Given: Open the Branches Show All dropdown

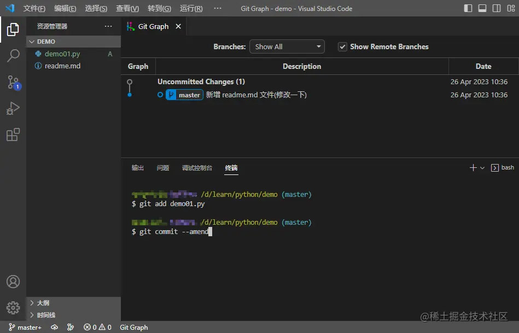Looking at the screenshot, I should tap(287, 47).
